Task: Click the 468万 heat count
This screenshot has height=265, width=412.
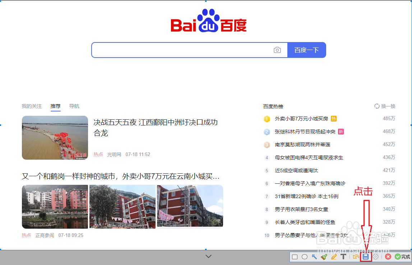Action: (389, 132)
